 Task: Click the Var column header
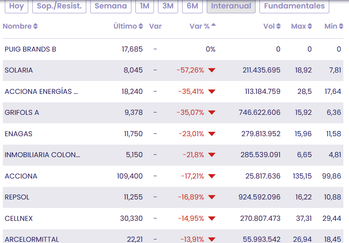tap(155, 27)
